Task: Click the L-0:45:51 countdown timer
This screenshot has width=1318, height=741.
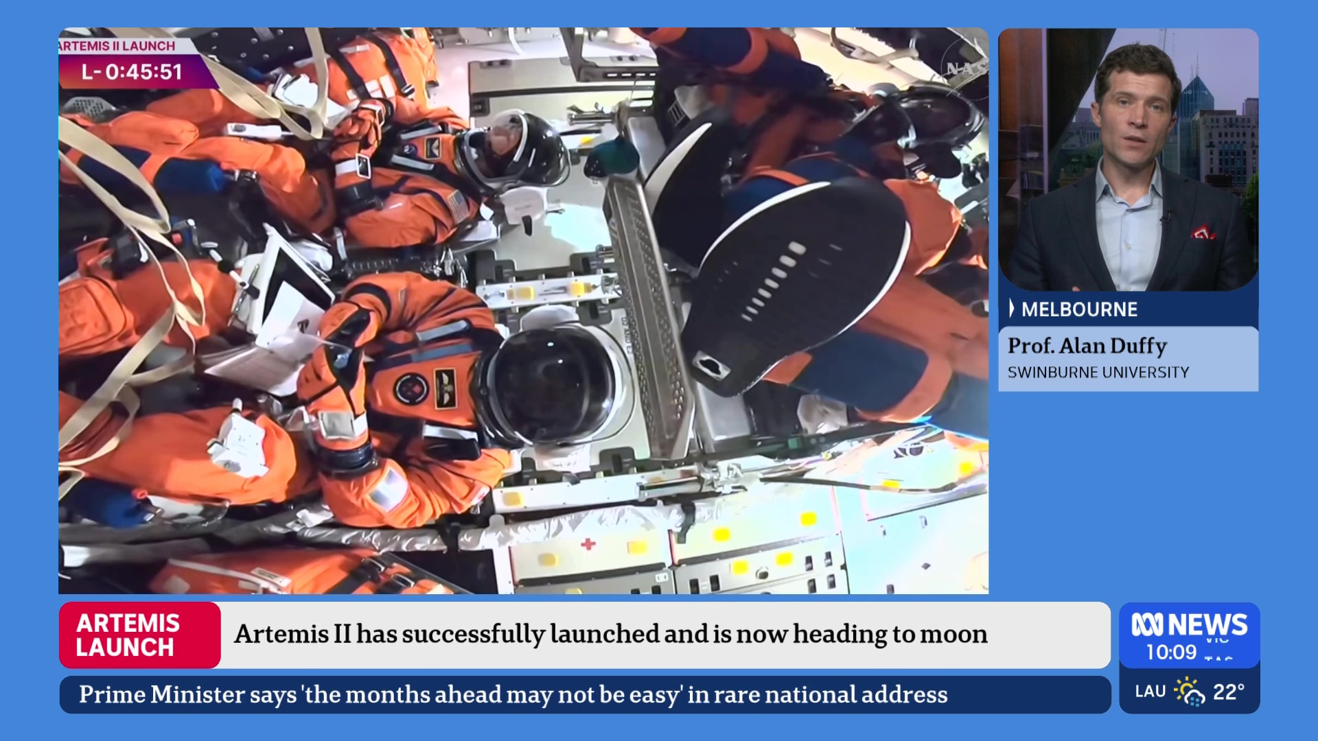Action: pyautogui.click(x=132, y=72)
